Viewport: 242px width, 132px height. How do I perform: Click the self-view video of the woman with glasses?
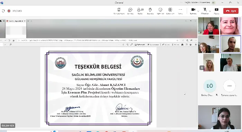point(219,117)
